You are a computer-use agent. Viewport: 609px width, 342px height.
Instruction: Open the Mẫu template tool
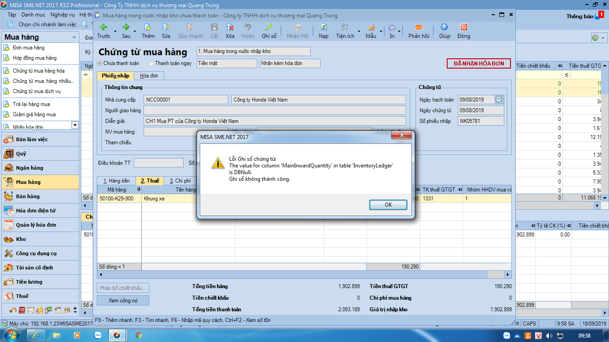(371, 31)
